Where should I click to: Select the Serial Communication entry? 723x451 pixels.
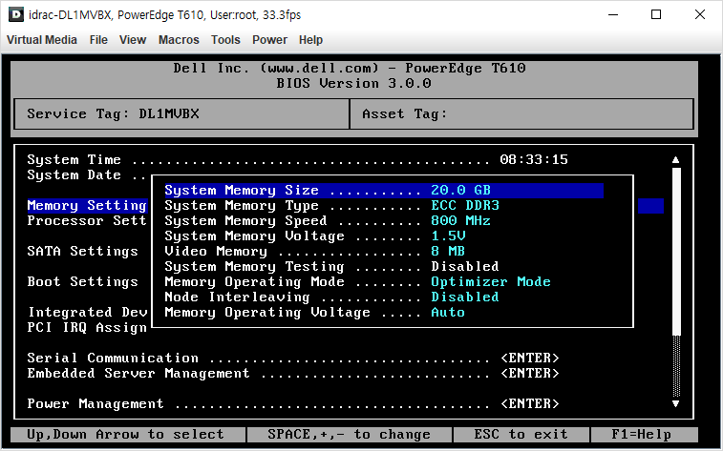293,359
